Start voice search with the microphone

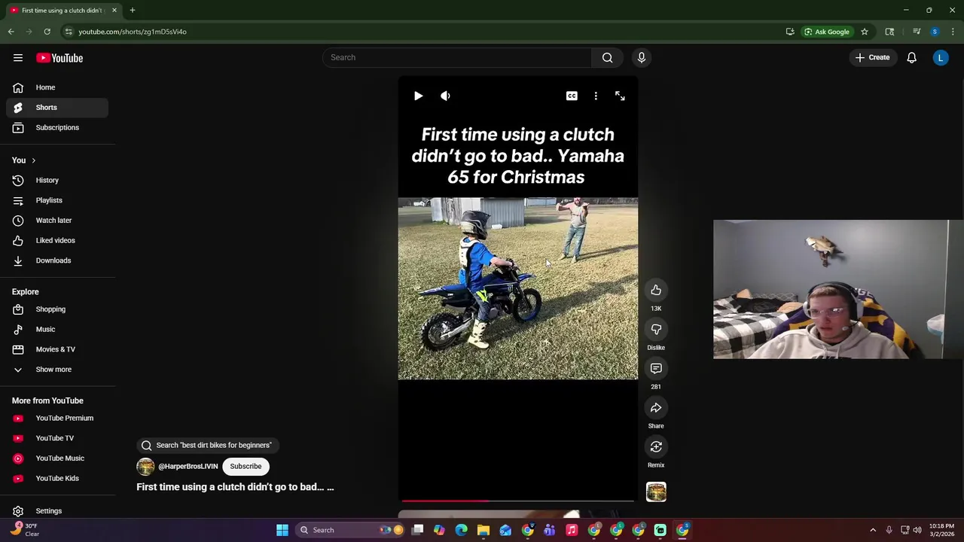click(x=642, y=57)
